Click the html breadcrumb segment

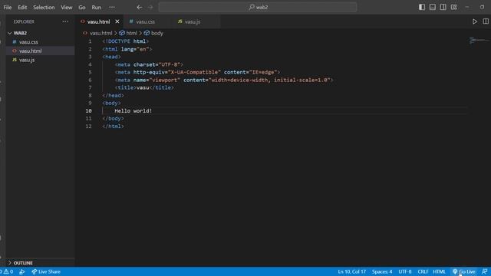pyautogui.click(x=131, y=33)
